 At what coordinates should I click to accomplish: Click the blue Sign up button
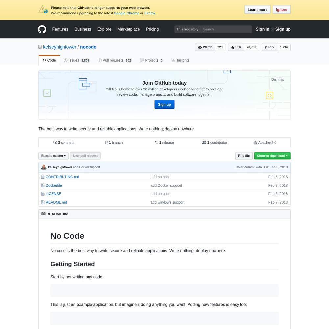coord(164,104)
